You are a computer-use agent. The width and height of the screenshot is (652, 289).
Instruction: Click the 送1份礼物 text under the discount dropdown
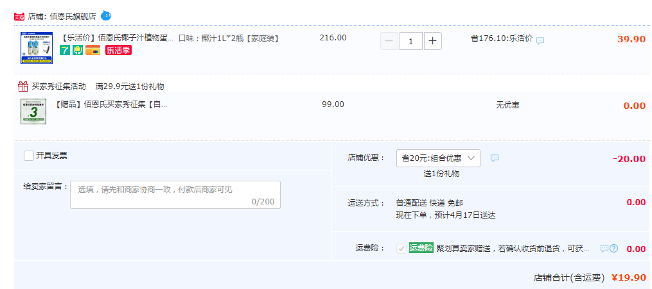[x=441, y=174]
